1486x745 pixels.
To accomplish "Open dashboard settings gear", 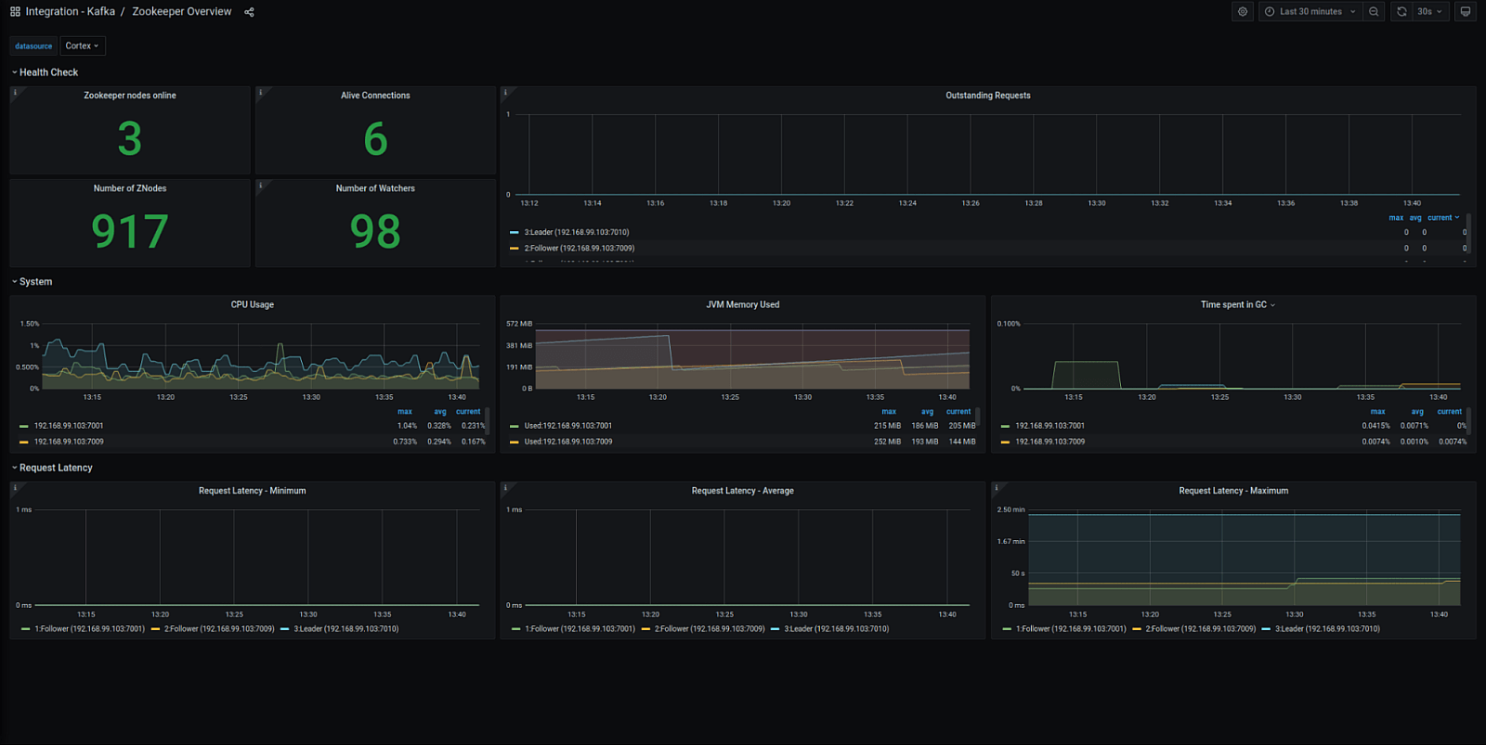I will point(1243,12).
